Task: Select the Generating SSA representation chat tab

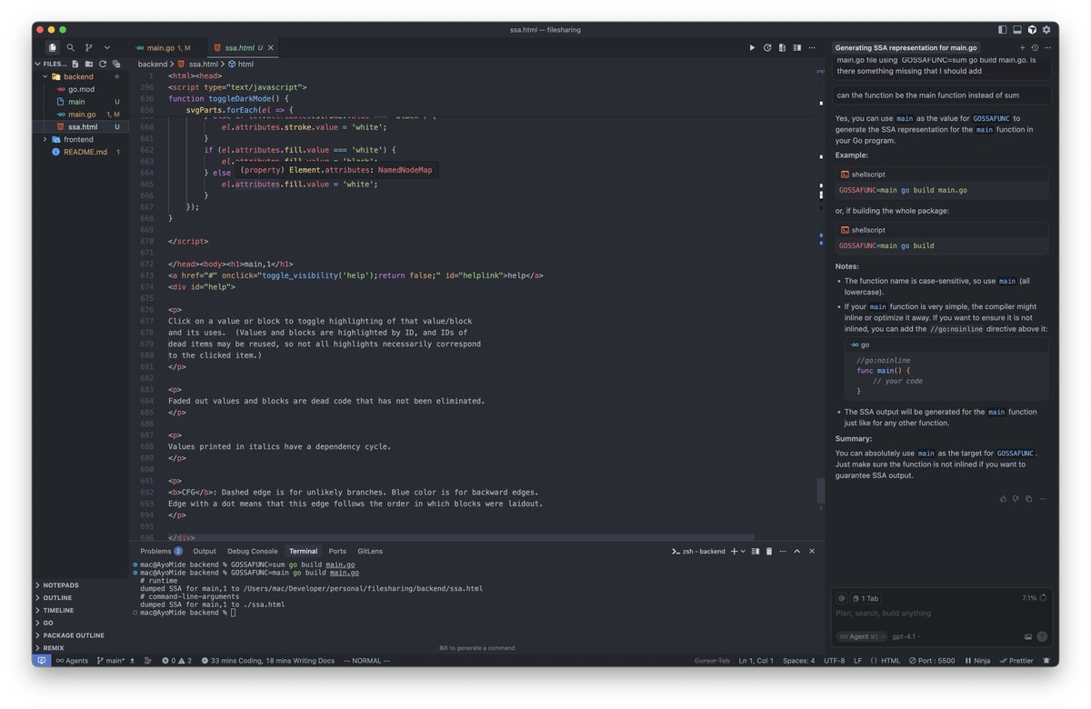Action: coord(906,47)
